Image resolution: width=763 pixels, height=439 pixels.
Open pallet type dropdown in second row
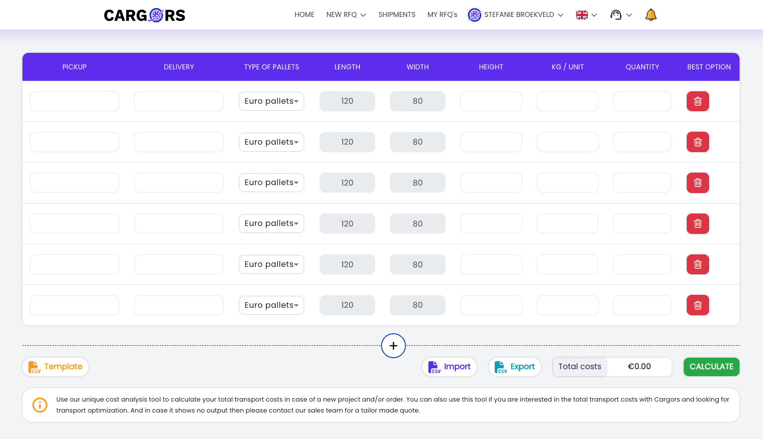[x=271, y=142]
